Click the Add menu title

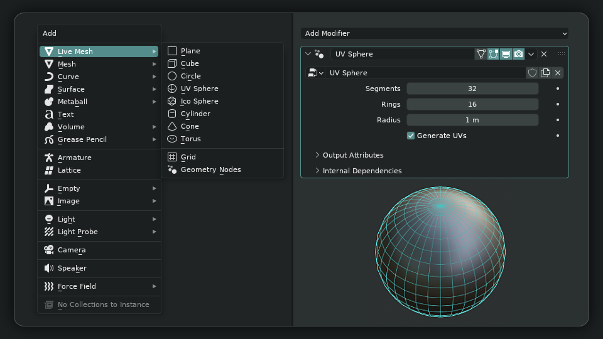50,33
